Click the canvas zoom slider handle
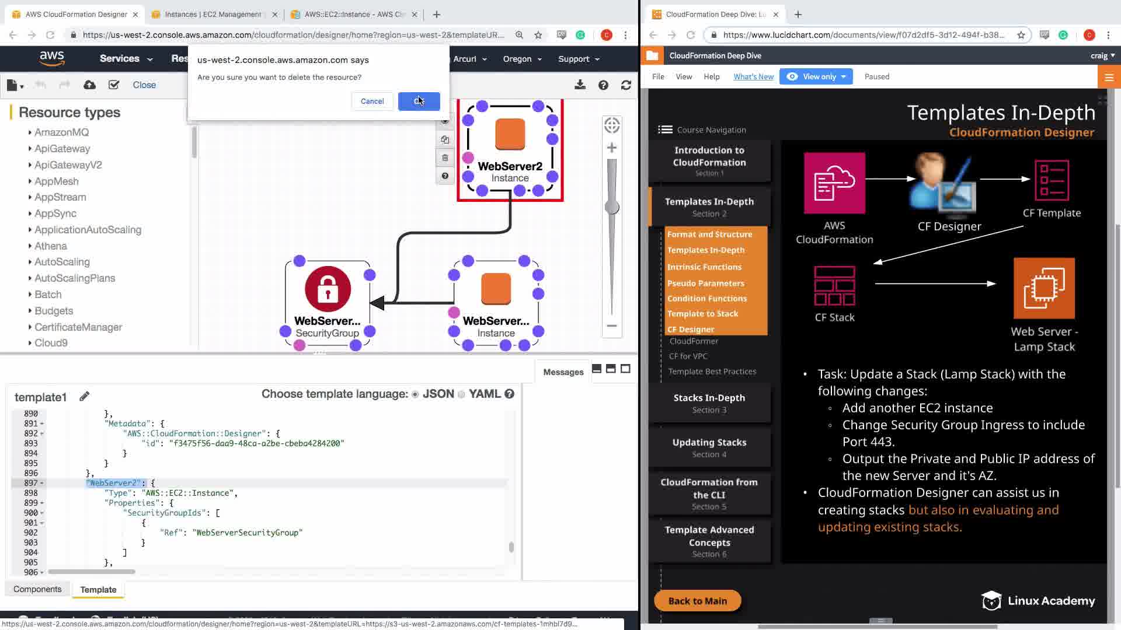The width and height of the screenshot is (1121, 630). pos(612,207)
